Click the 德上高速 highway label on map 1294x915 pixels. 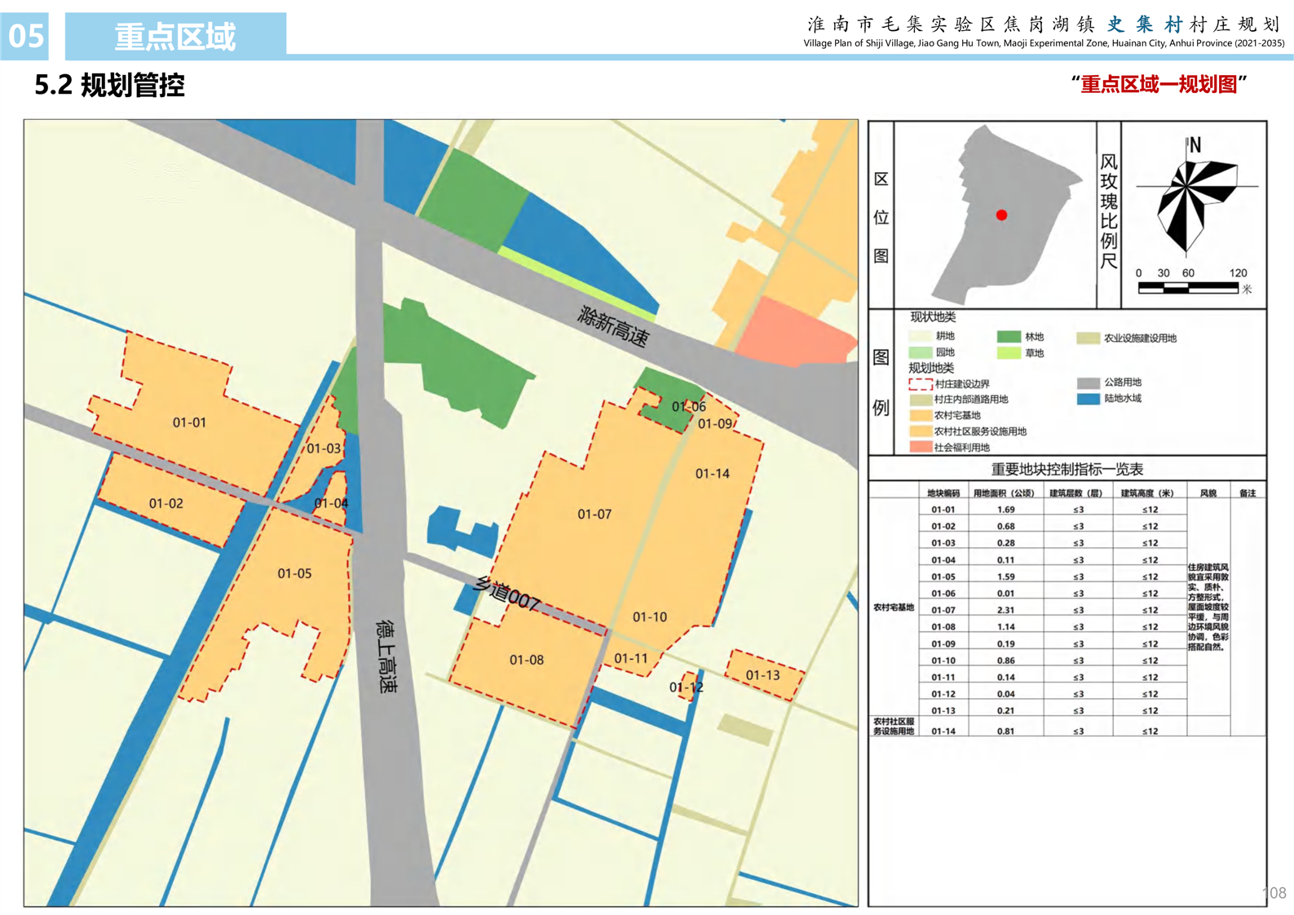tap(386, 656)
